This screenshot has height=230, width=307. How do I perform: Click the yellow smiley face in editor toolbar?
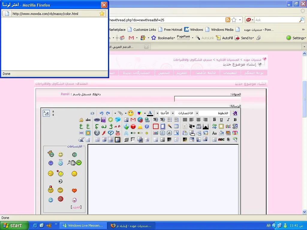[130, 113]
